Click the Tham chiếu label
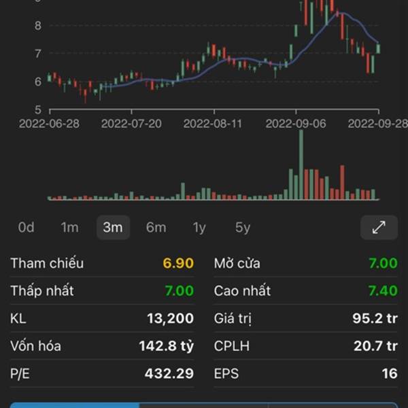Viewport: 408px width, 408px height. 47,263
